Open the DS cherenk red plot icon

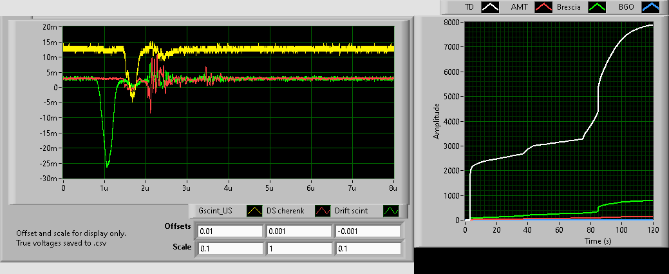323,211
